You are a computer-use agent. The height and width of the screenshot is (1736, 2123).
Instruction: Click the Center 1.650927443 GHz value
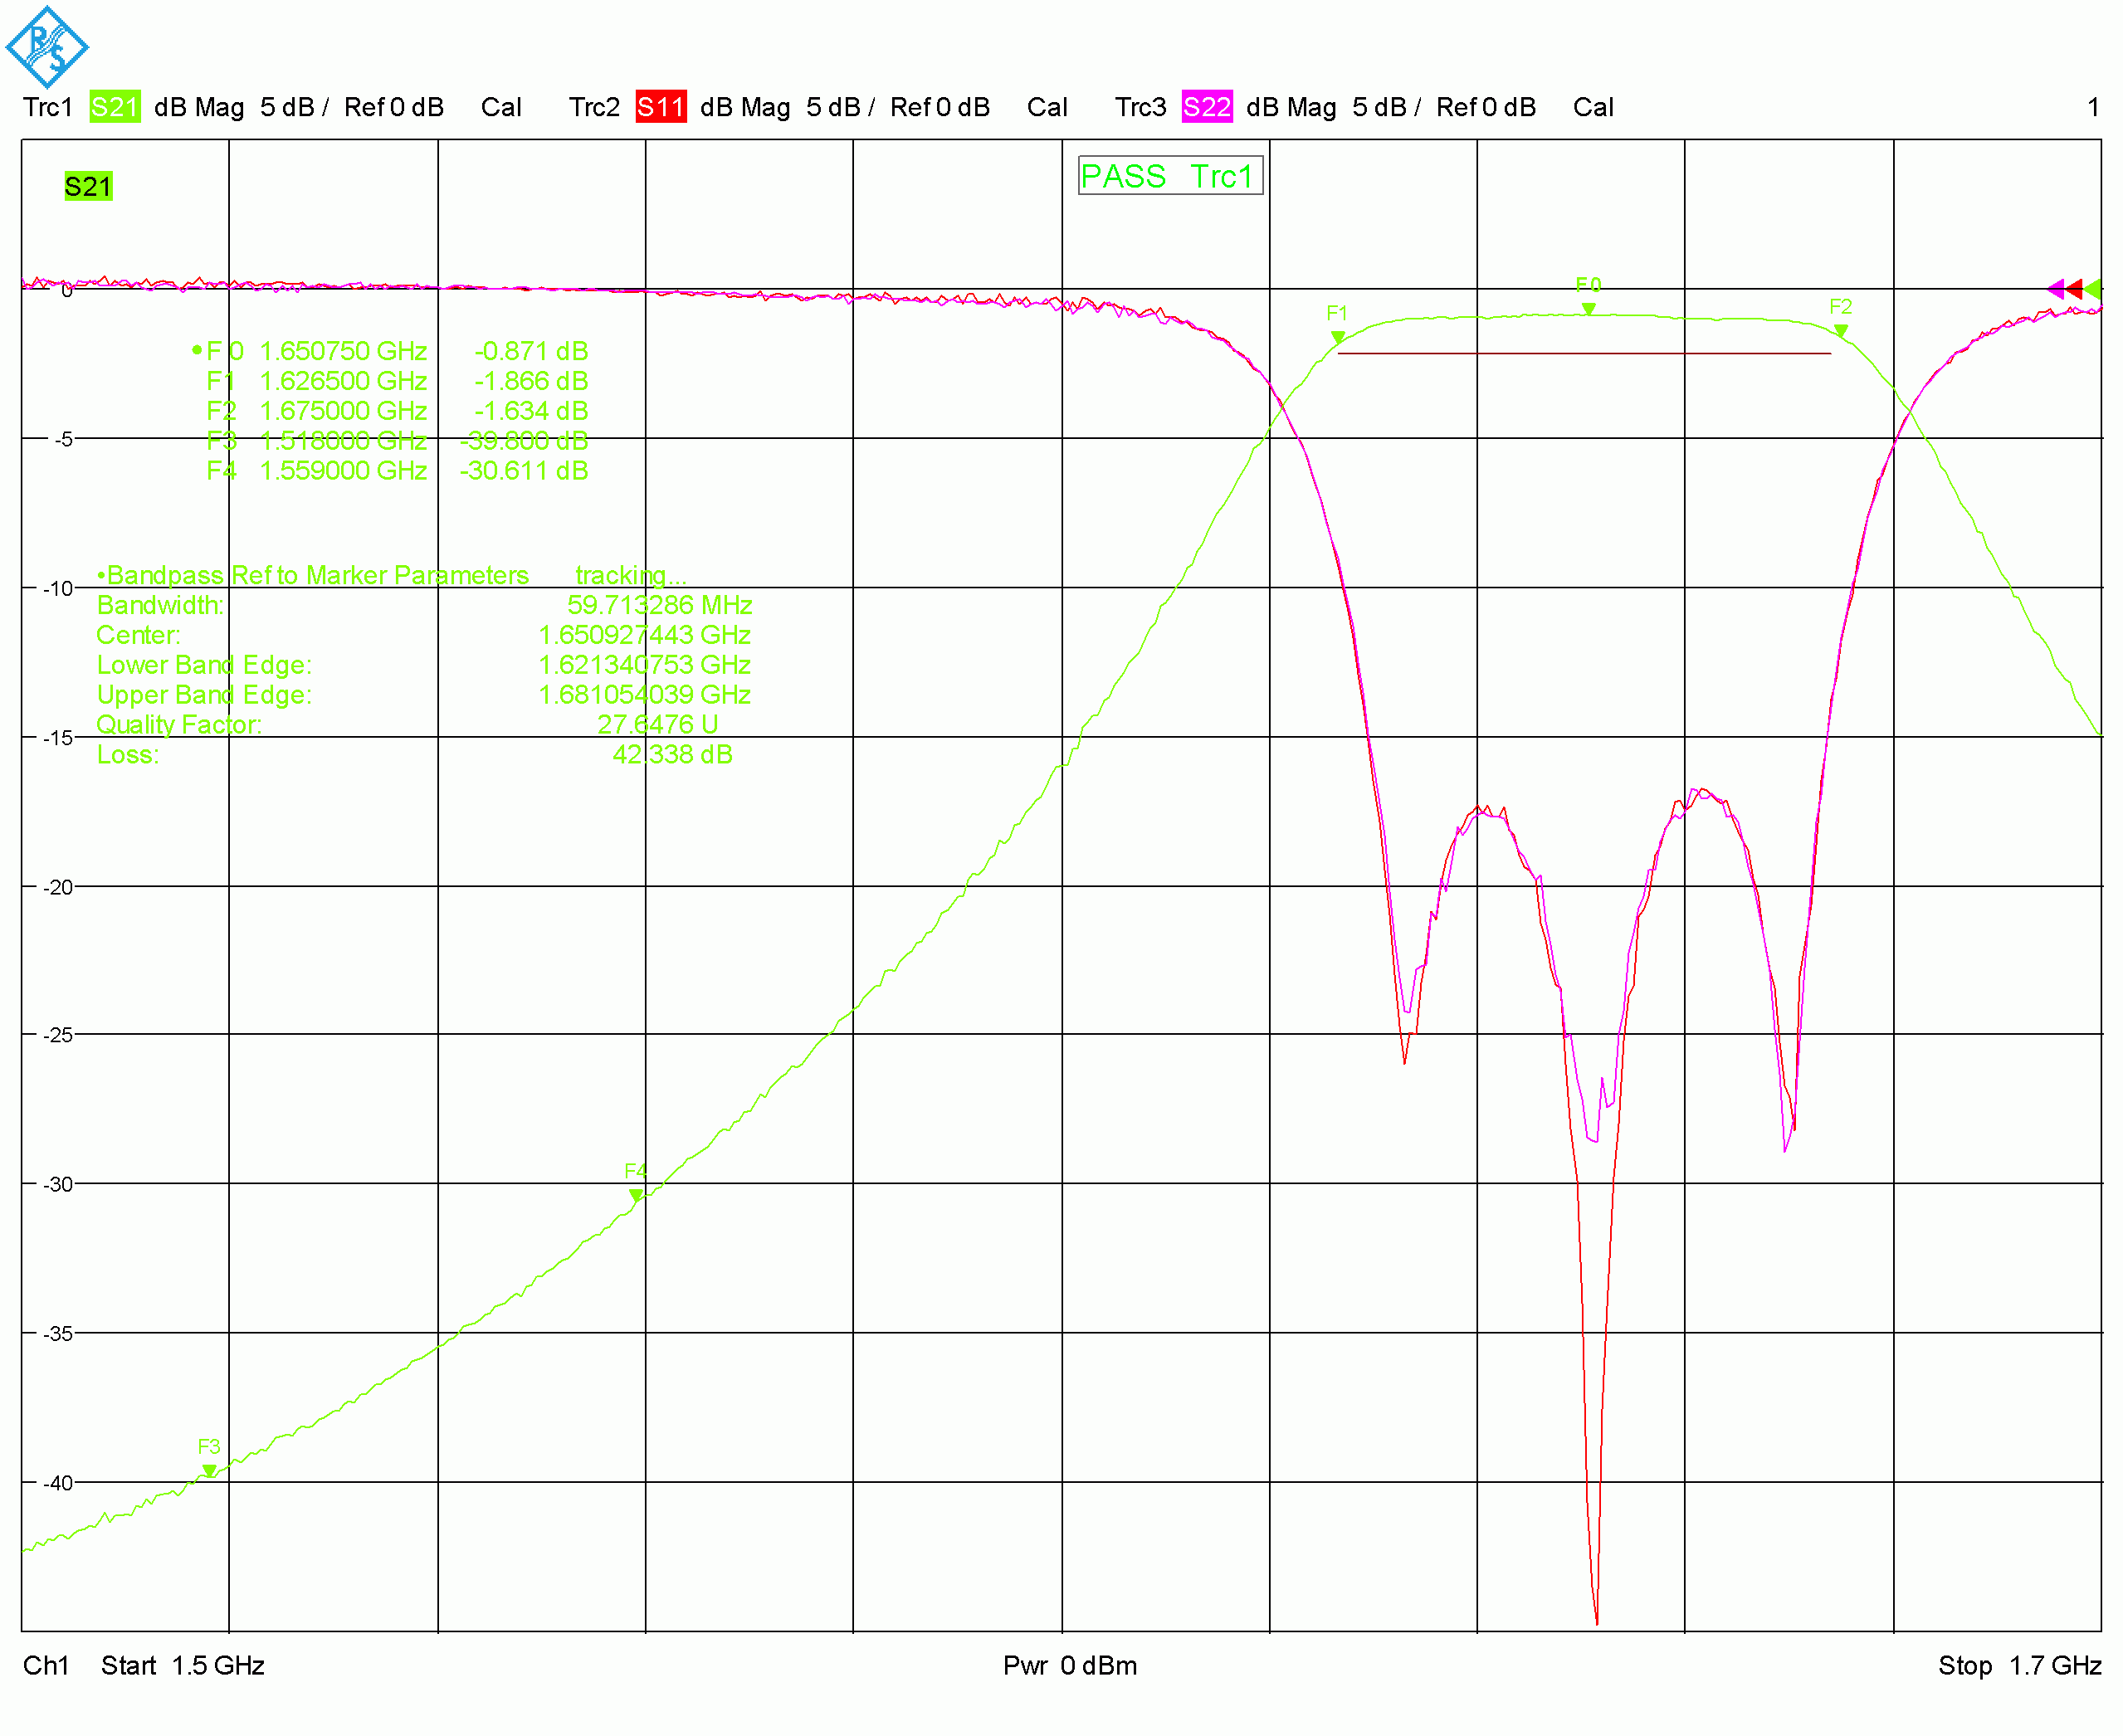[645, 635]
